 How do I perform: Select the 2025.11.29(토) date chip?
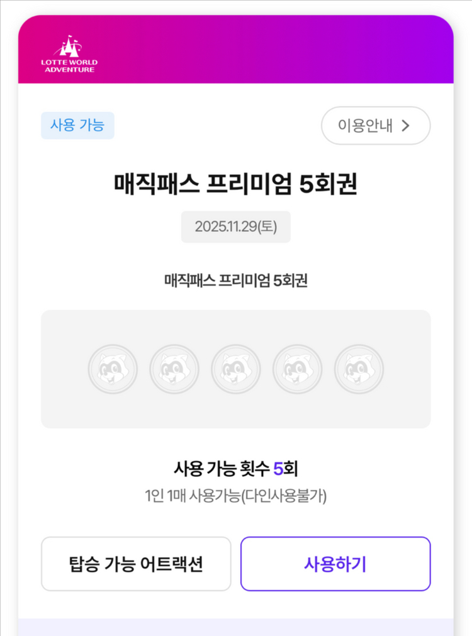(236, 227)
